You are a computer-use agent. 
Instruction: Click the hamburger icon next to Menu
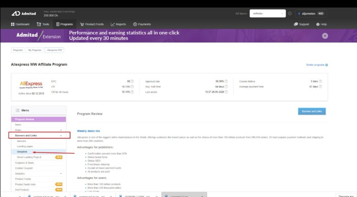point(18,110)
